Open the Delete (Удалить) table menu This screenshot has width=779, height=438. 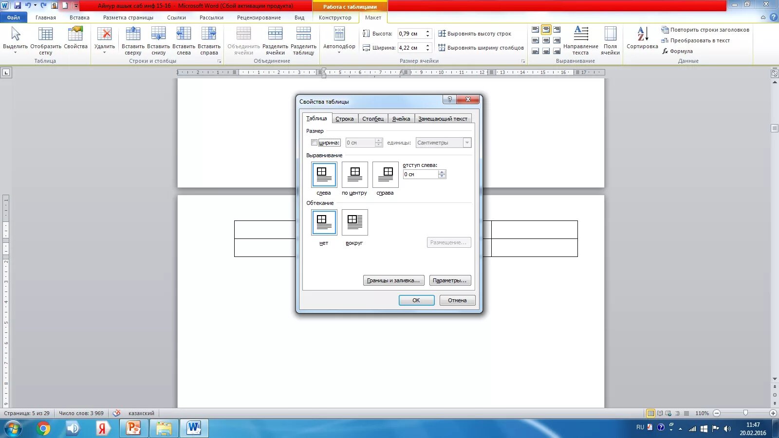104,40
